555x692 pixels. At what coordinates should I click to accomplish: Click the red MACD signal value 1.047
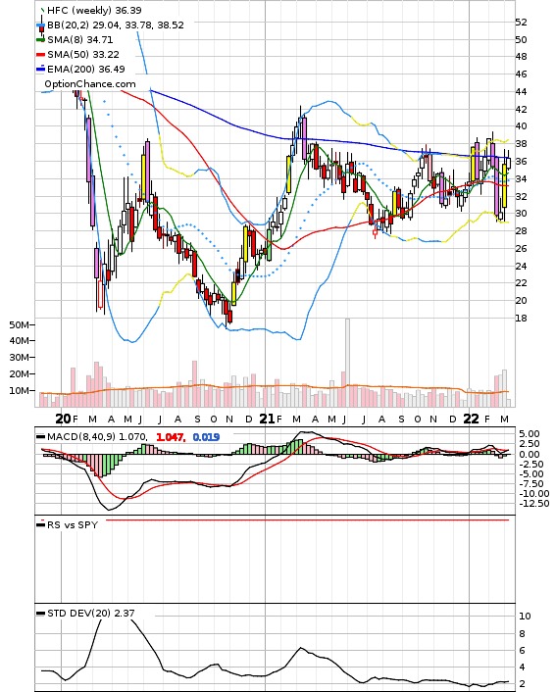[171, 437]
